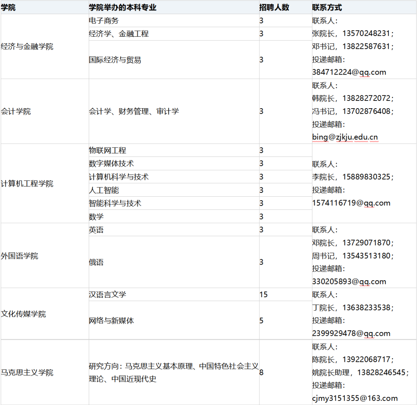The width and height of the screenshot is (417, 405).
Task: Select the 计算机科学与技术 cell
Action: (174, 177)
